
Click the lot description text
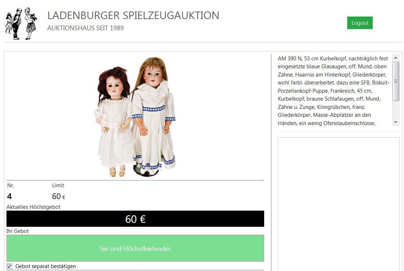pyautogui.click(x=334, y=91)
